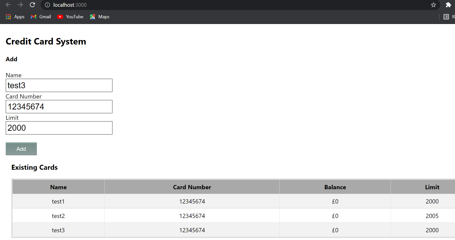This screenshot has height=240, width=455.
Task: Select card number cell in test1 row
Action: pos(192,201)
